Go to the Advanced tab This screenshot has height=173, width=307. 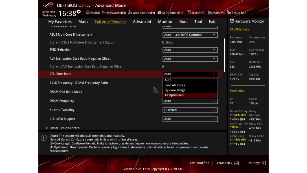tap(142, 21)
